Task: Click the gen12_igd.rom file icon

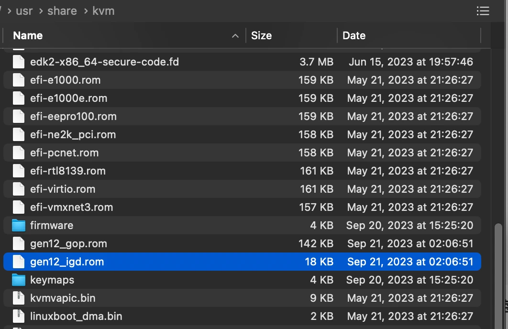Action: pyautogui.click(x=18, y=262)
